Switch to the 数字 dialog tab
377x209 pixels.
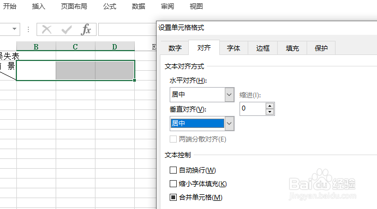175,48
